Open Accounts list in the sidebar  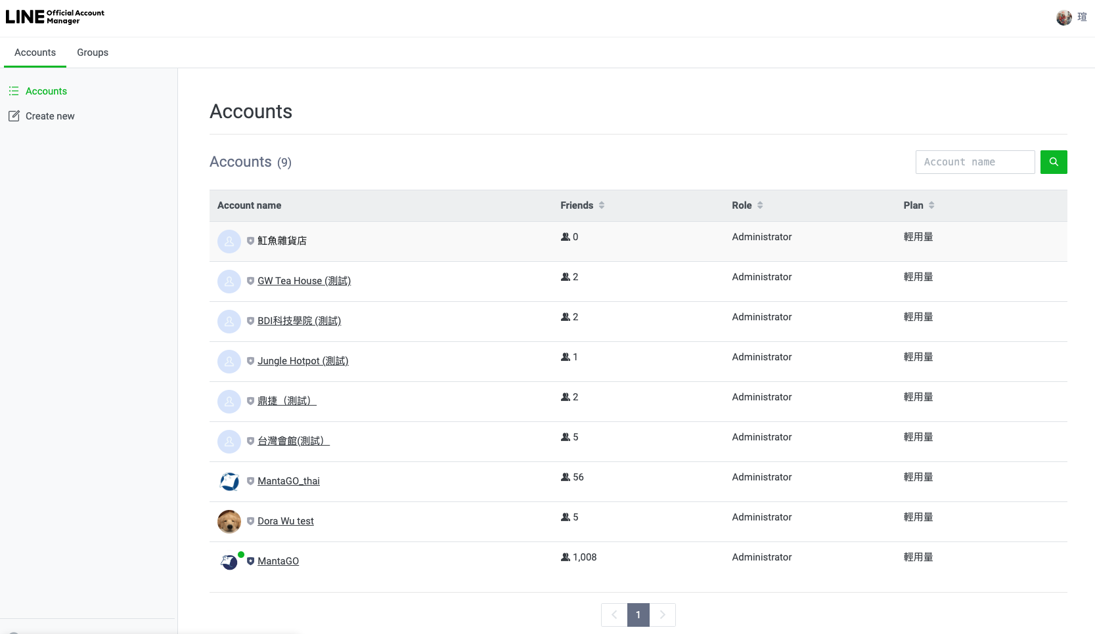pos(46,91)
